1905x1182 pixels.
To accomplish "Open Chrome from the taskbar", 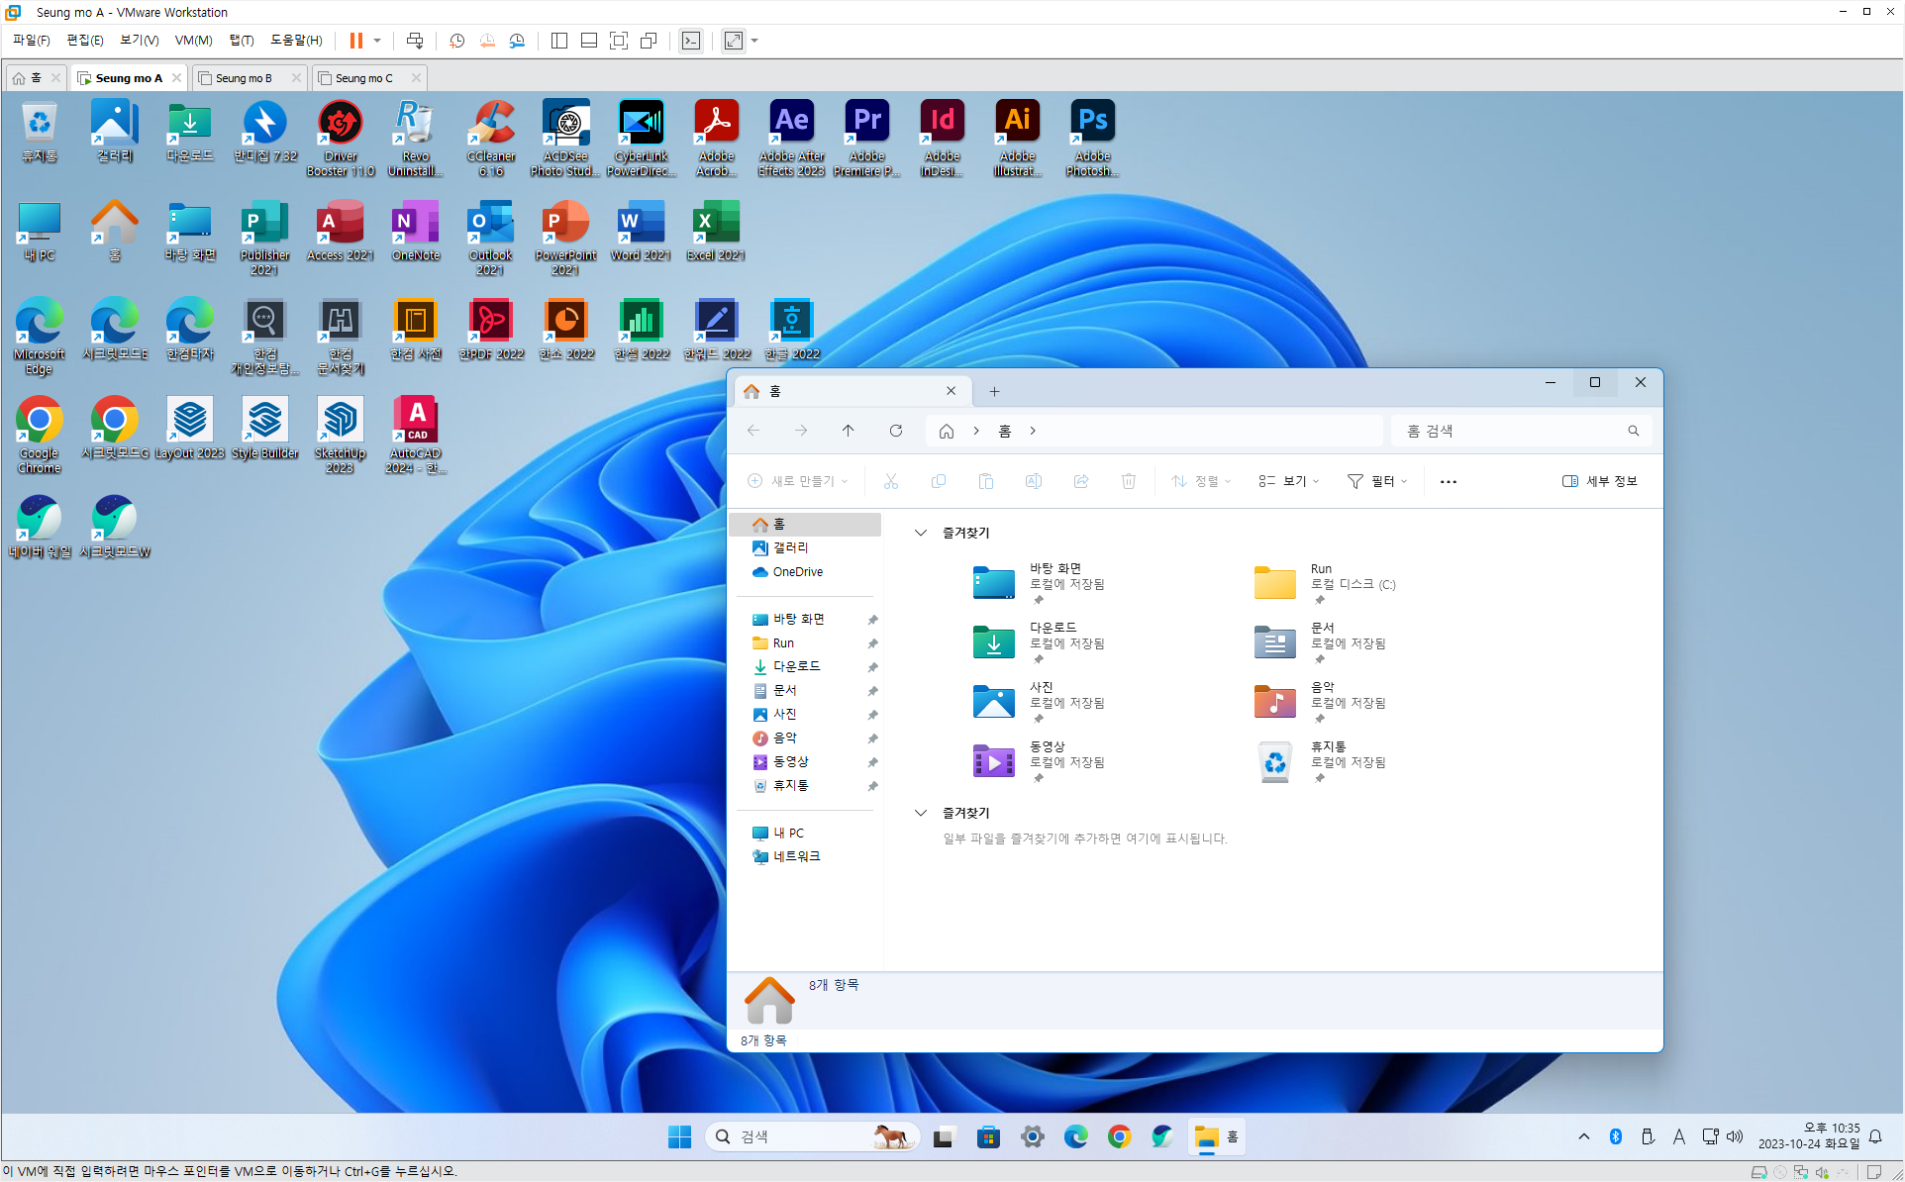I will coord(1119,1136).
